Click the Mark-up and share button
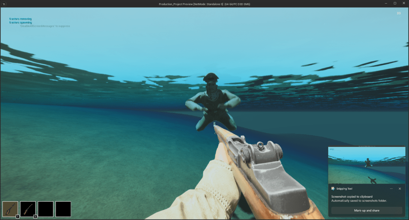The width and height of the screenshot is (409, 220). (367, 210)
